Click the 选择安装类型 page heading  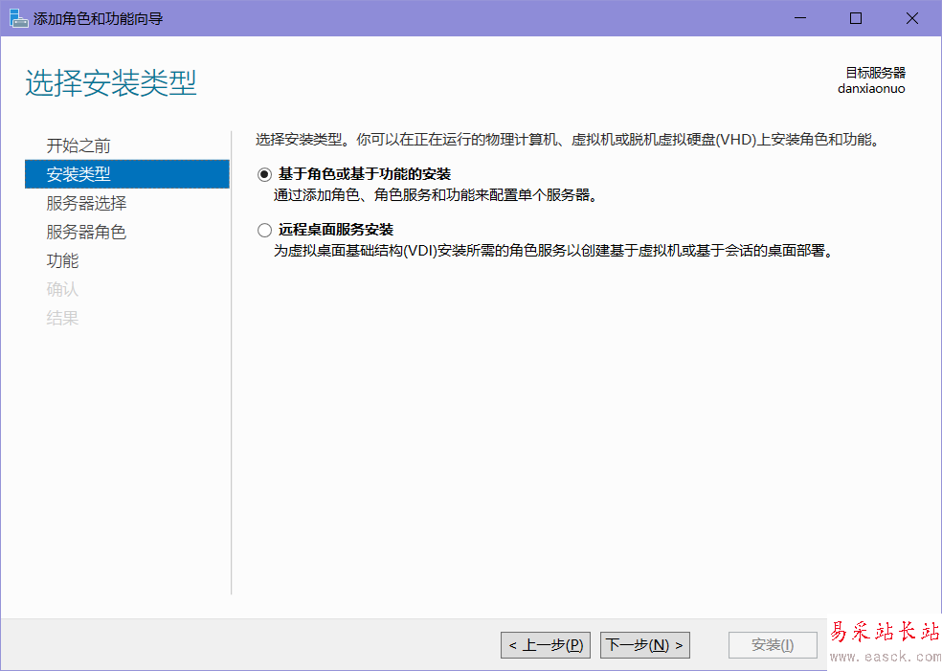coord(111,82)
